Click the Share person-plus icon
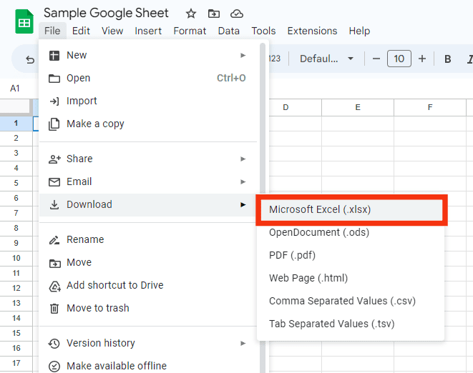 point(54,159)
